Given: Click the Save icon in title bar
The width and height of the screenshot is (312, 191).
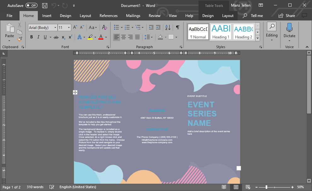Looking at the screenshot, I should 45,6.
